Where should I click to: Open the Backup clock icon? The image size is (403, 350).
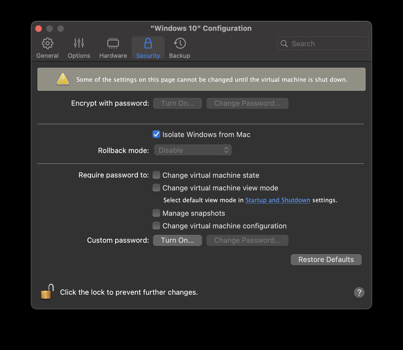(x=179, y=43)
